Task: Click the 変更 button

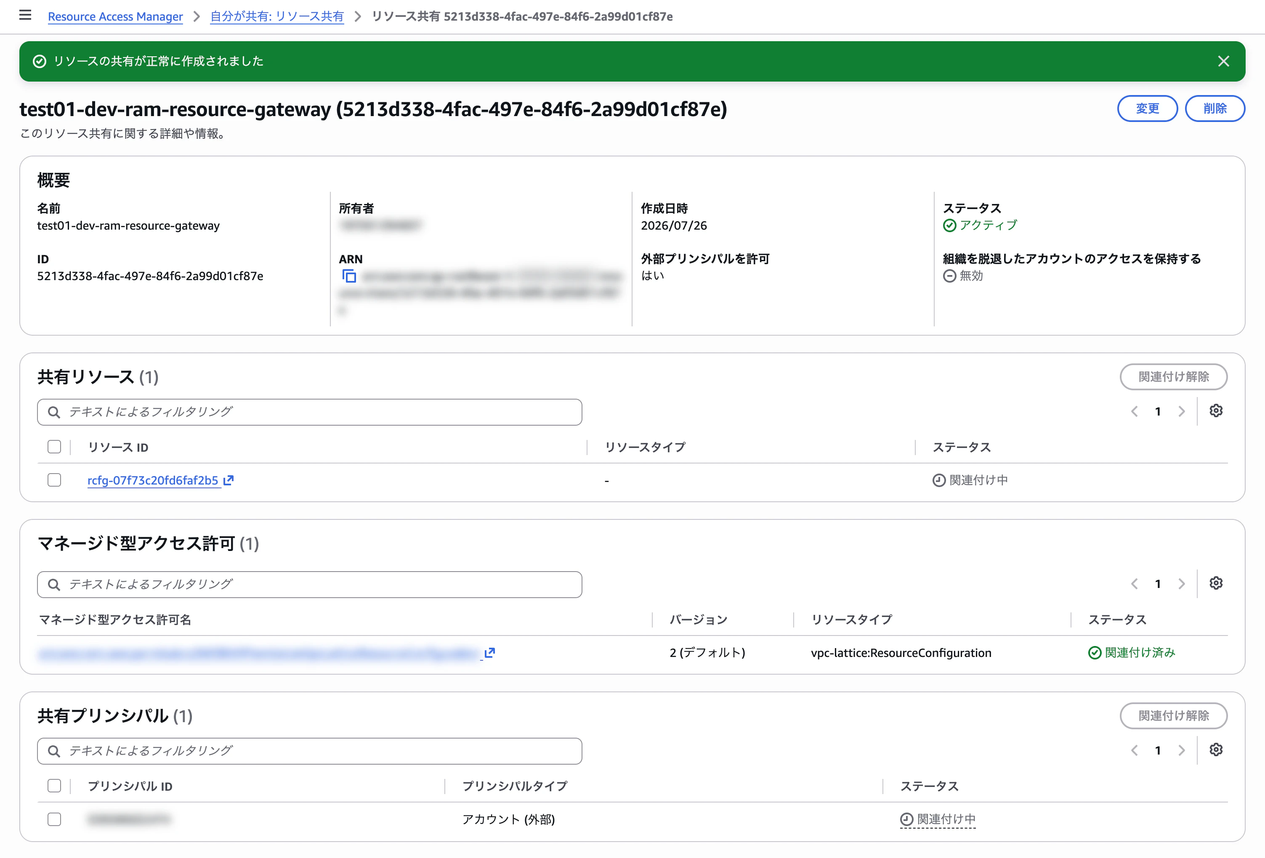Action: (x=1148, y=108)
